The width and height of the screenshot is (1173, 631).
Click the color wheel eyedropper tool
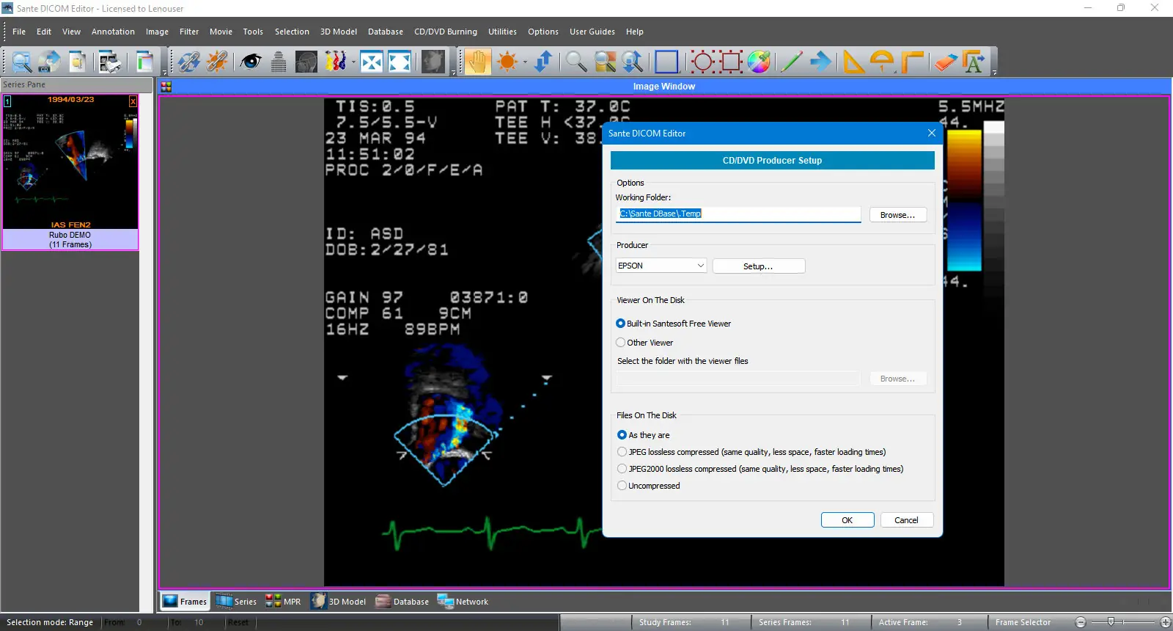pyautogui.click(x=759, y=62)
